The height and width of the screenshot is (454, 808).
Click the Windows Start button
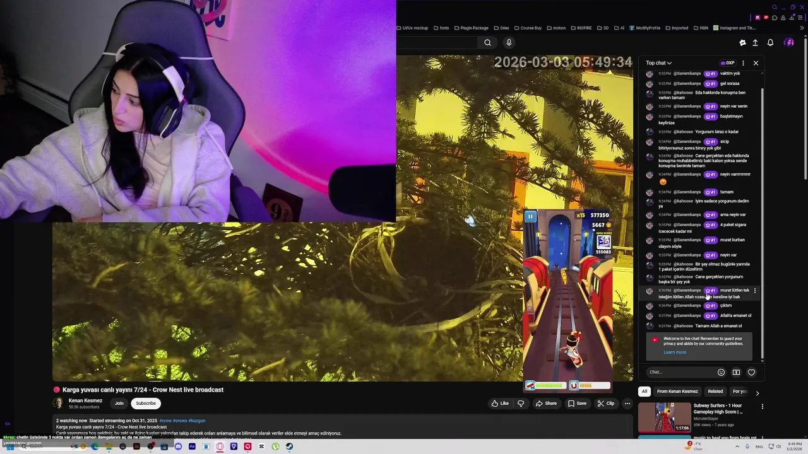point(10,446)
